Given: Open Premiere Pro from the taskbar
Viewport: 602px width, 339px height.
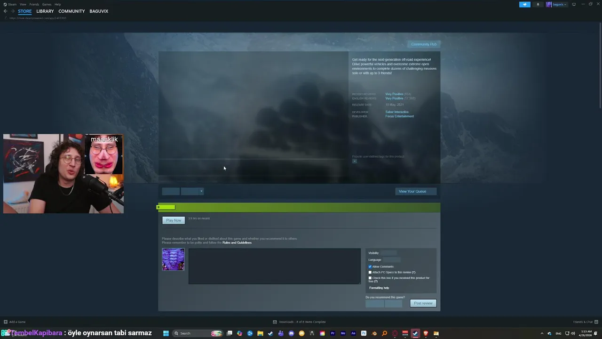Looking at the screenshot, I should tap(333, 333).
